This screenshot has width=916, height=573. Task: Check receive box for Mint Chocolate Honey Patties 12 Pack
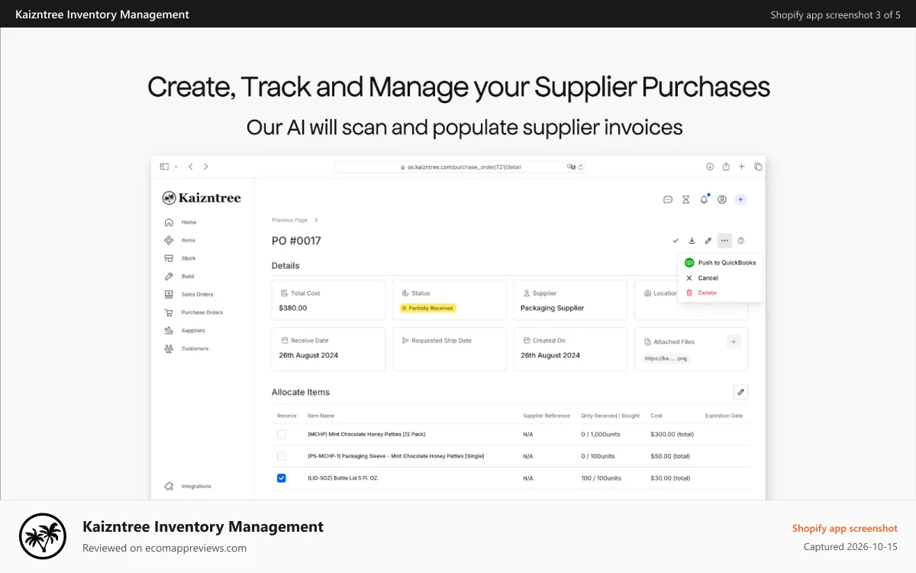281,434
